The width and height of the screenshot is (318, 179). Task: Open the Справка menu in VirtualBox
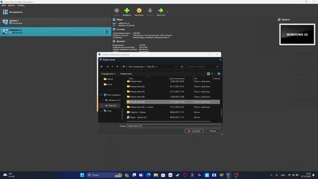[20, 5]
